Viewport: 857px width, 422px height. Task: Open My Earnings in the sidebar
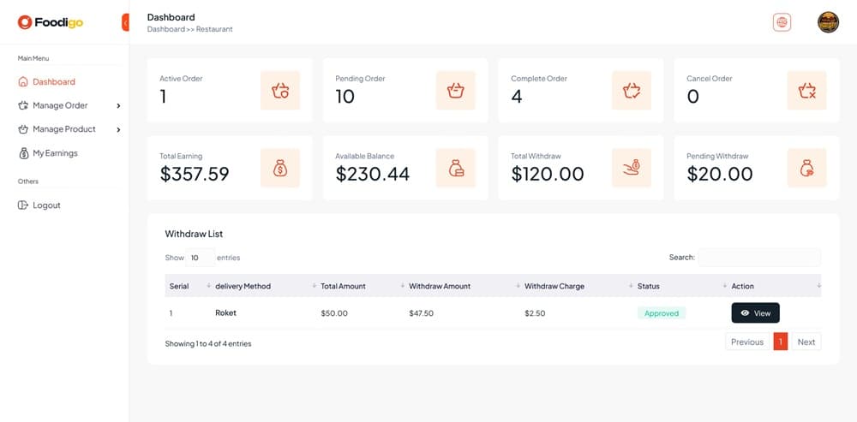pos(55,153)
